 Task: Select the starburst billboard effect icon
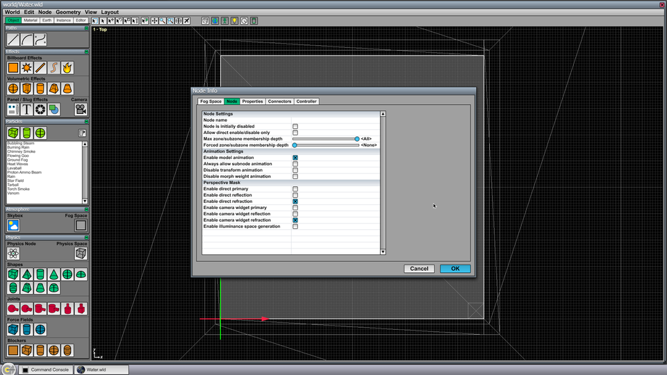pyautogui.click(x=26, y=67)
